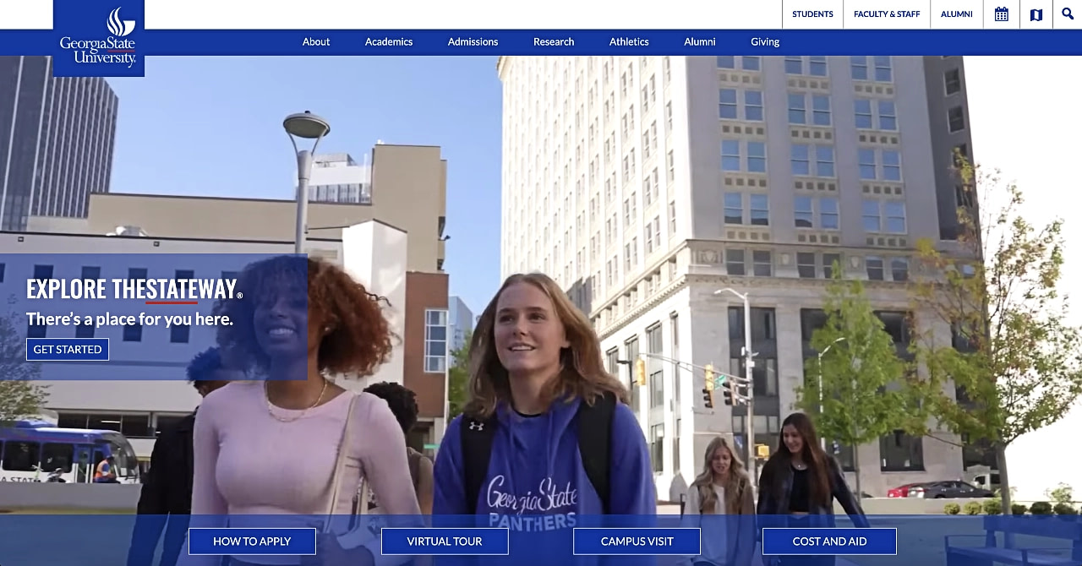Visit the Students link in the top bar
1082x566 pixels.
coord(812,14)
